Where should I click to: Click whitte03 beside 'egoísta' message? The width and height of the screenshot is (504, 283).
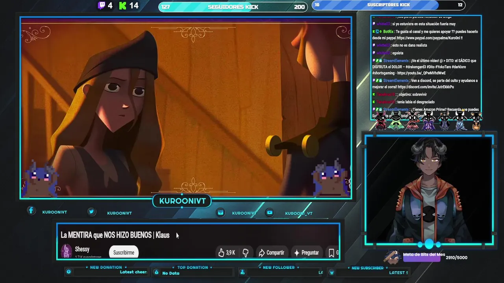point(383,53)
